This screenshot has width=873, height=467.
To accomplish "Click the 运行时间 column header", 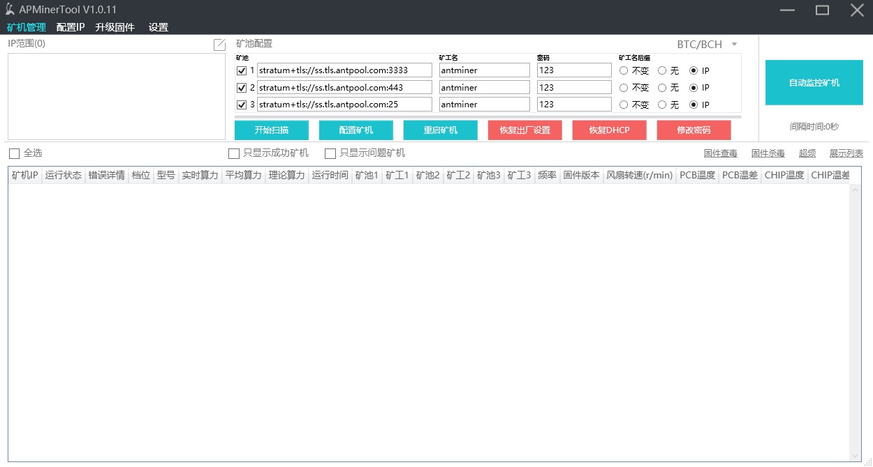I will 330,176.
